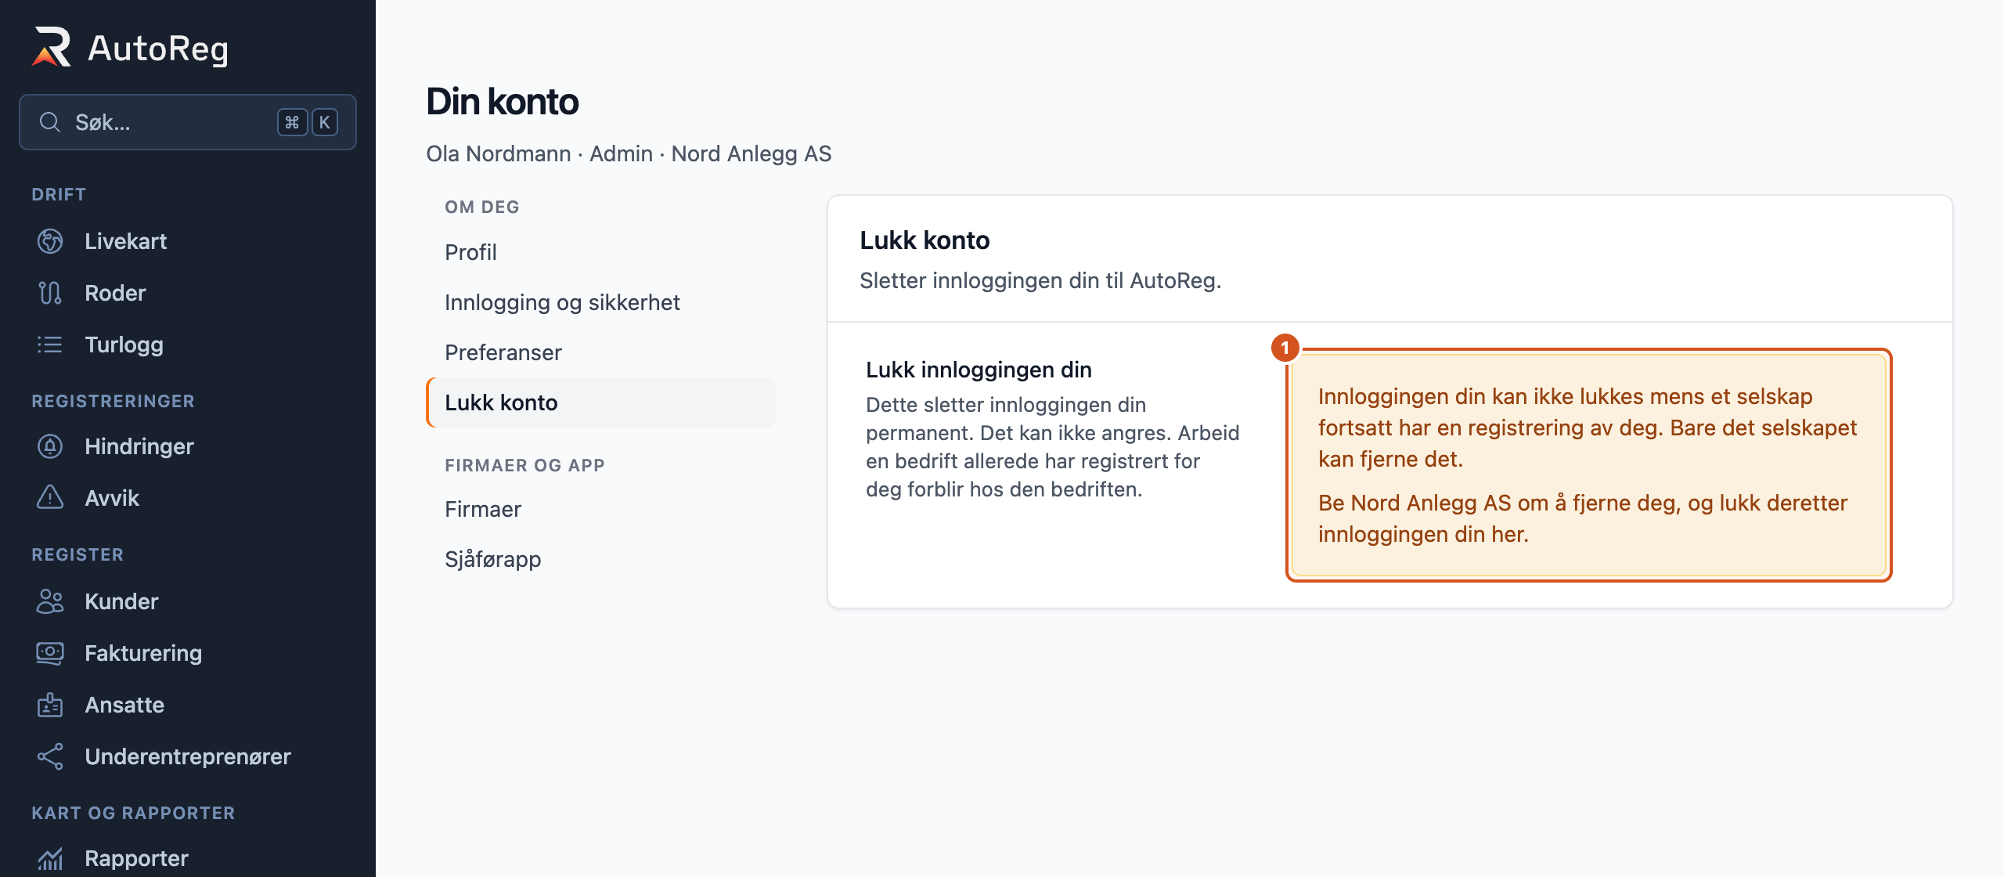This screenshot has height=877, width=2004.
Task: Click the AutoReg logo icon
Action: tap(52, 47)
